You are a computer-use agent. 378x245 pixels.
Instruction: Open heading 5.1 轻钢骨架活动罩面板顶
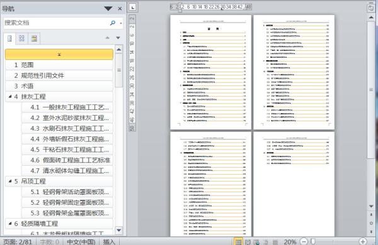coord(67,192)
